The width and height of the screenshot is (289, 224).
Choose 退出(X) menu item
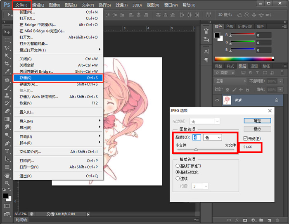click(58, 176)
